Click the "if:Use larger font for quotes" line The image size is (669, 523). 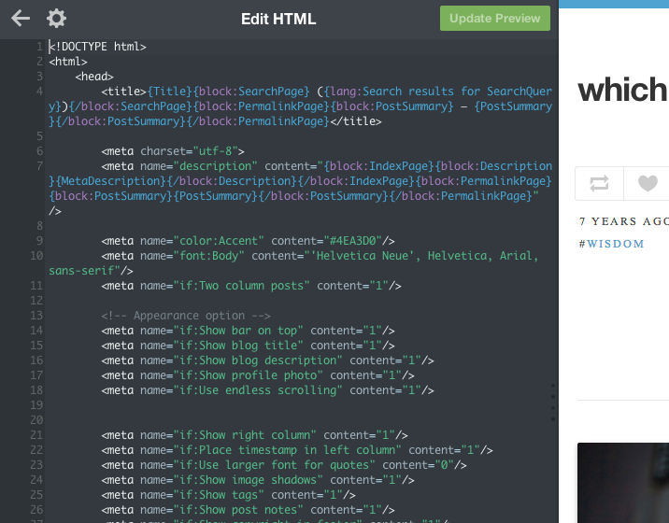(284, 464)
